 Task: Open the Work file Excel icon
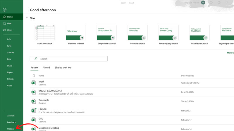coord(33,83)
